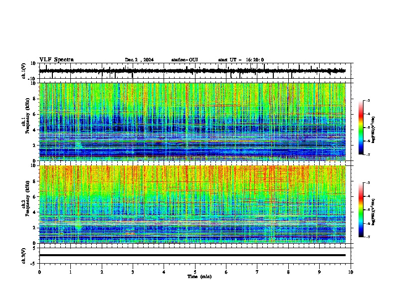Viewport: 395px width, 305px height.
Task: Click the "9" tick on the time axis
Action: tap(319, 272)
